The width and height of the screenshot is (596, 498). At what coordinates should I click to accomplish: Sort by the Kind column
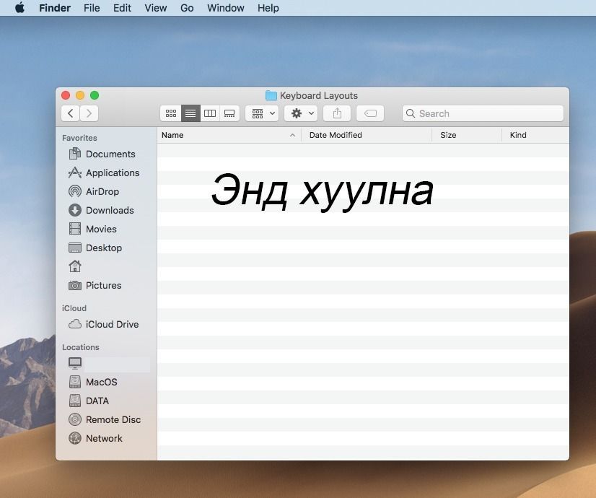(535, 135)
